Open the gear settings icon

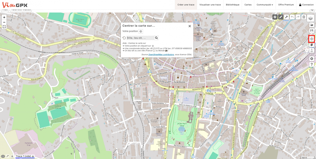312,58
